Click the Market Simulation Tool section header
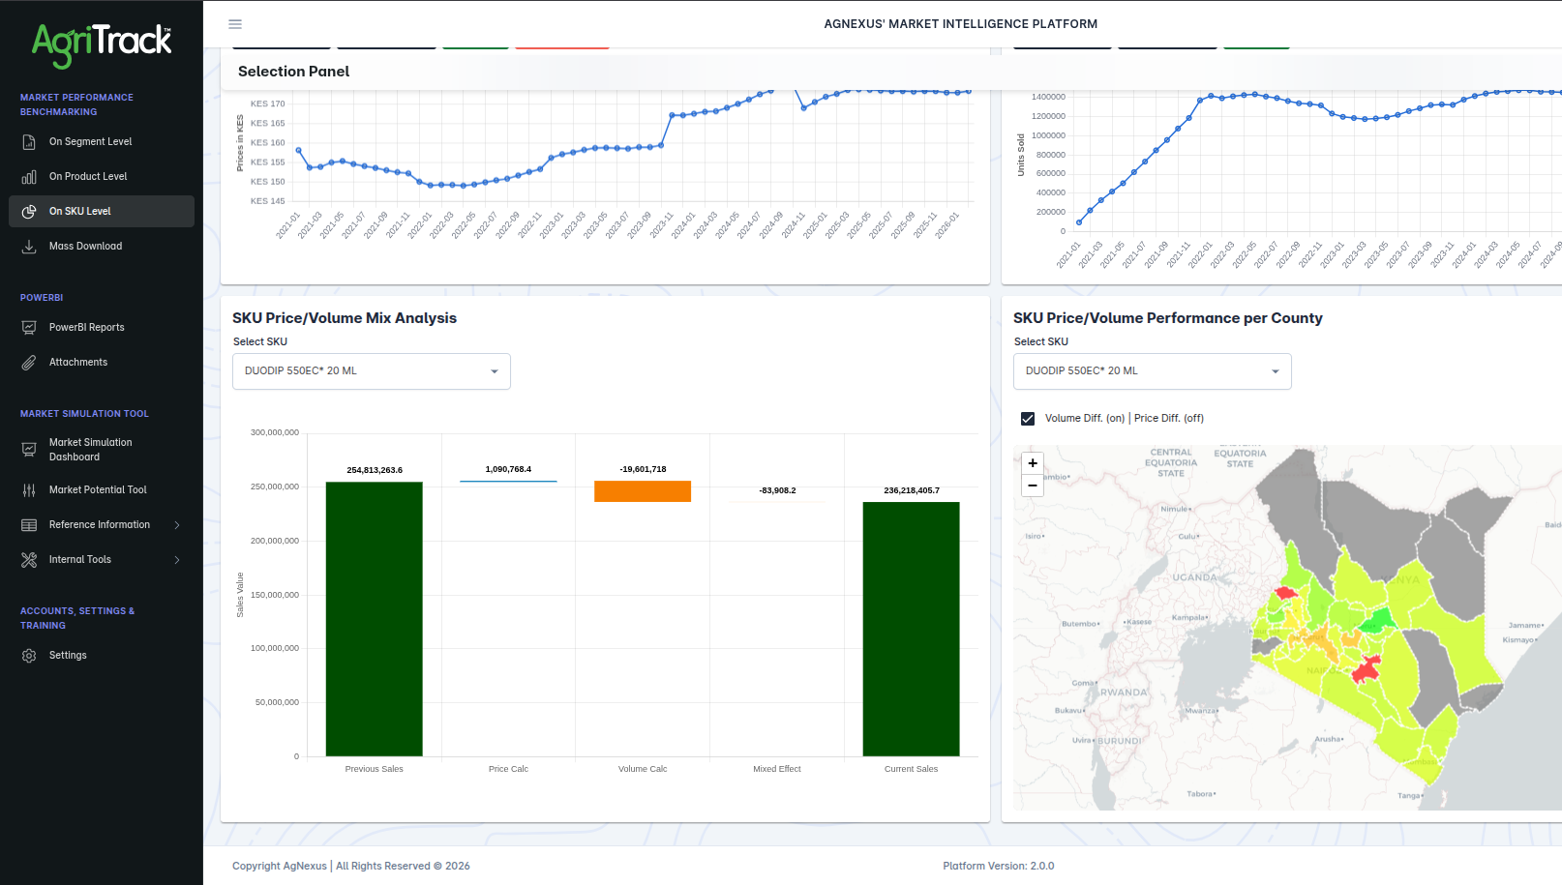 pos(84,414)
